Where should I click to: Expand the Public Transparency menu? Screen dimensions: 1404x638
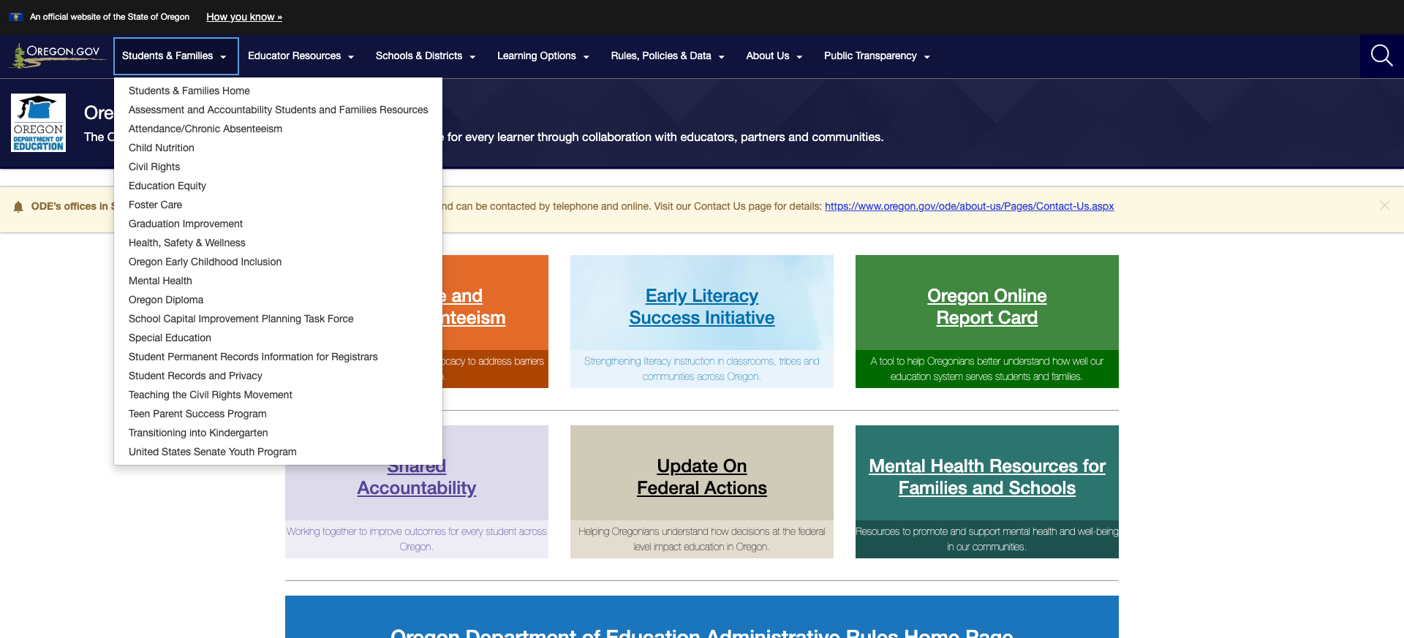(x=877, y=56)
